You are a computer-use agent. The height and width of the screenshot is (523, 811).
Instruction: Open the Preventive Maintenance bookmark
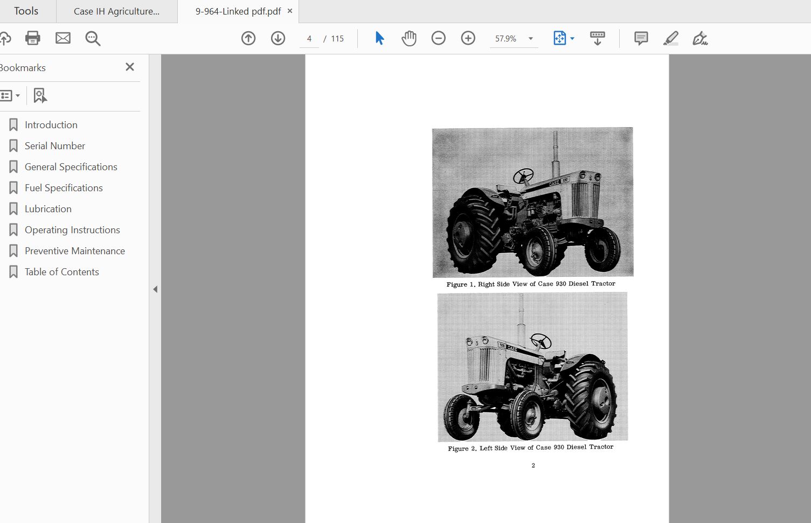pyautogui.click(x=74, y=251)
